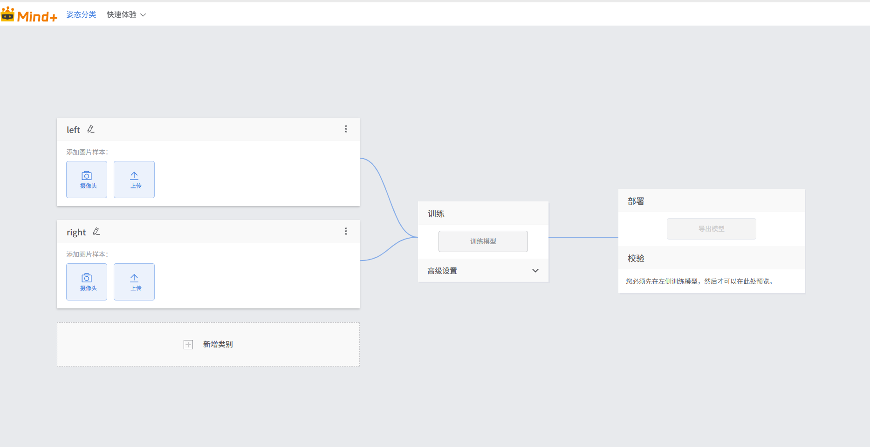Expand the 高级设置 advanced settings chevron

click(535, 271)
